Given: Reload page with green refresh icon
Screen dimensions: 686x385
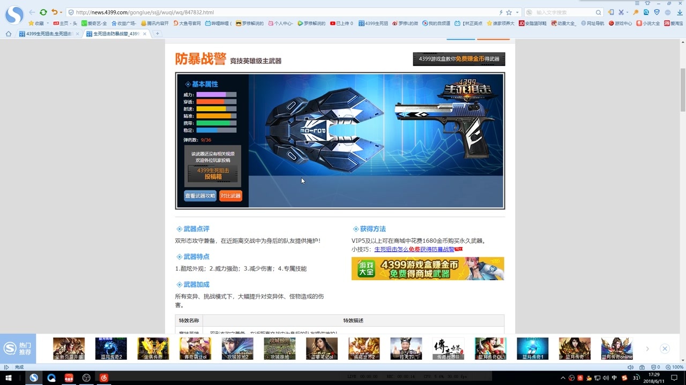Looking at the screenshot, I should 43,12.
